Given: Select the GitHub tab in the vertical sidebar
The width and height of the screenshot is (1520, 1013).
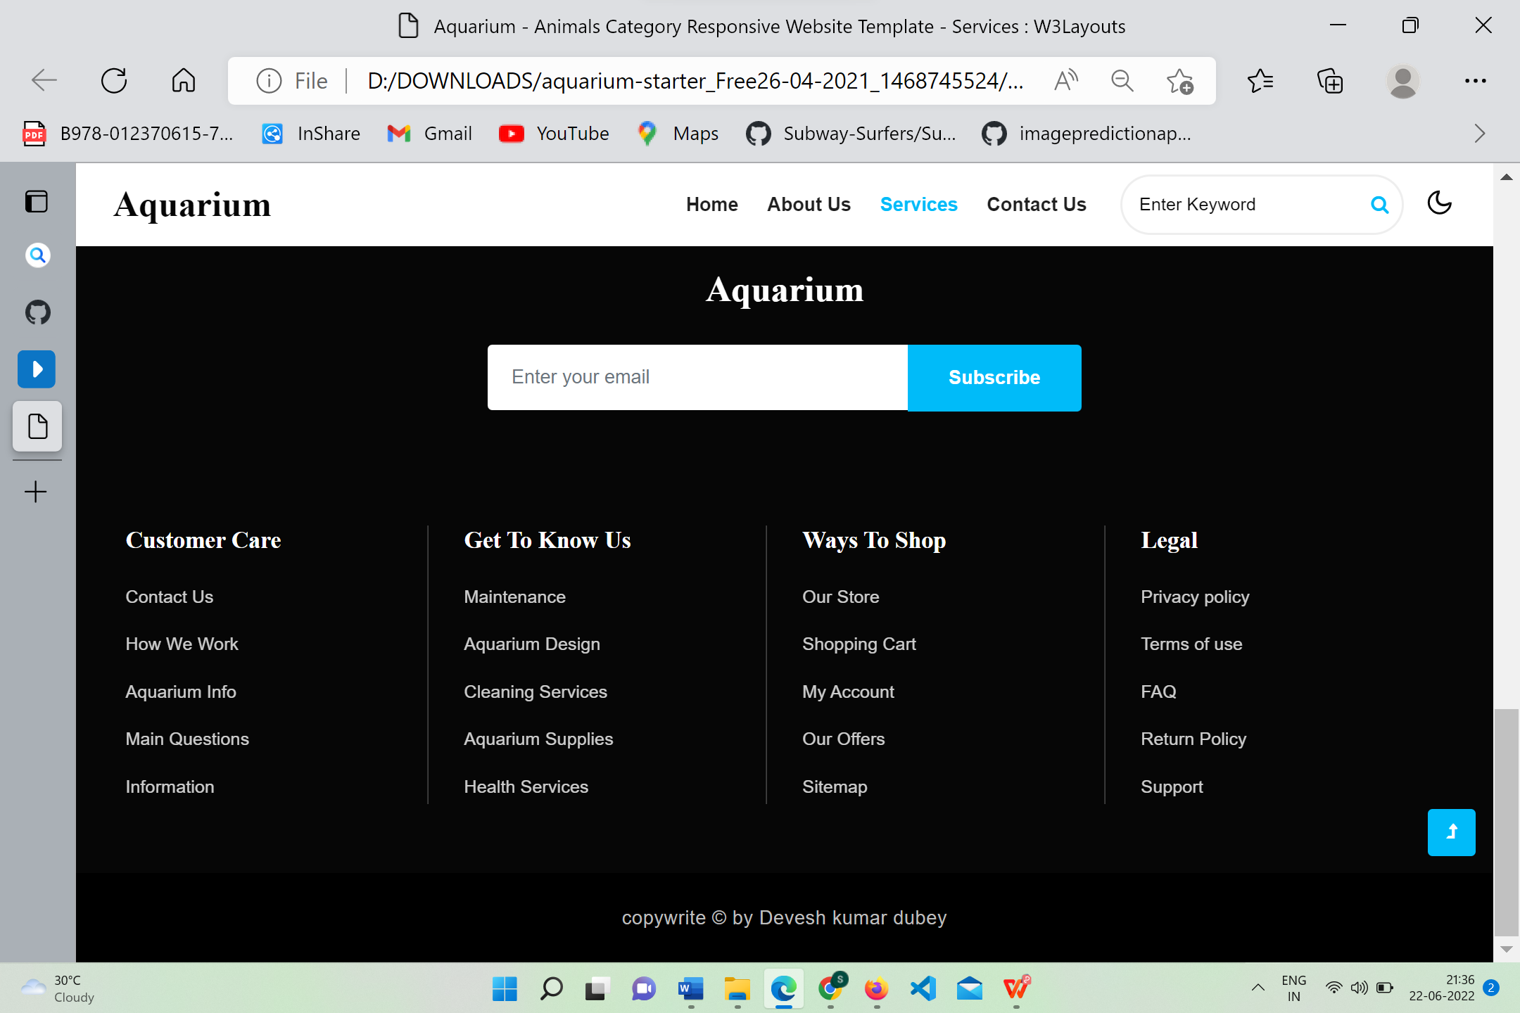Looking at the screenshot, I should (x=37, y=312).
